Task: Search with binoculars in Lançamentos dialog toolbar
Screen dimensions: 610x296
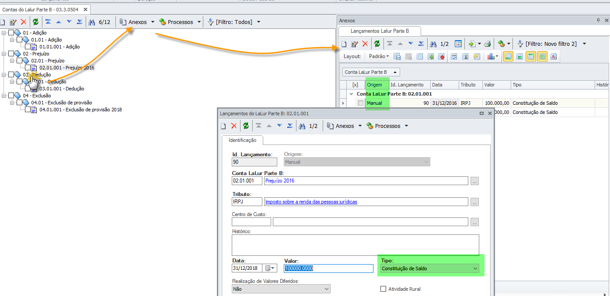Action: [x=302, y=126]
